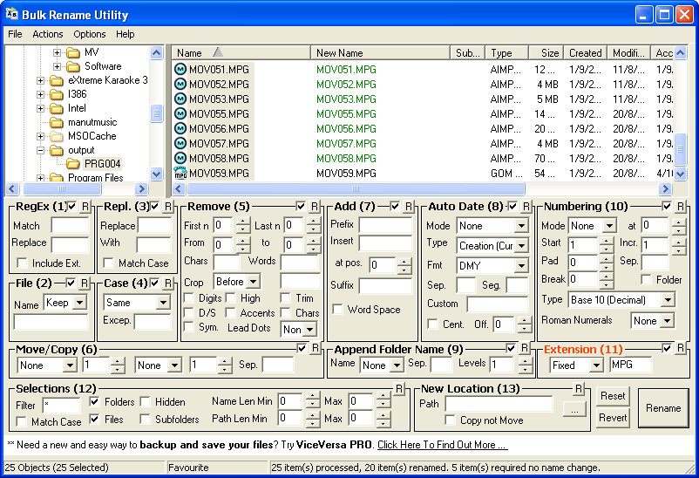Open the Options menu
Screen dimensions: 699x478
click(x=89, y=34)
